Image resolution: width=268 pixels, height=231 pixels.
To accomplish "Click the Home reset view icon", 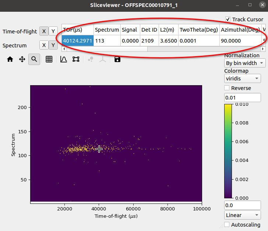I will click(x=10, y=59).
